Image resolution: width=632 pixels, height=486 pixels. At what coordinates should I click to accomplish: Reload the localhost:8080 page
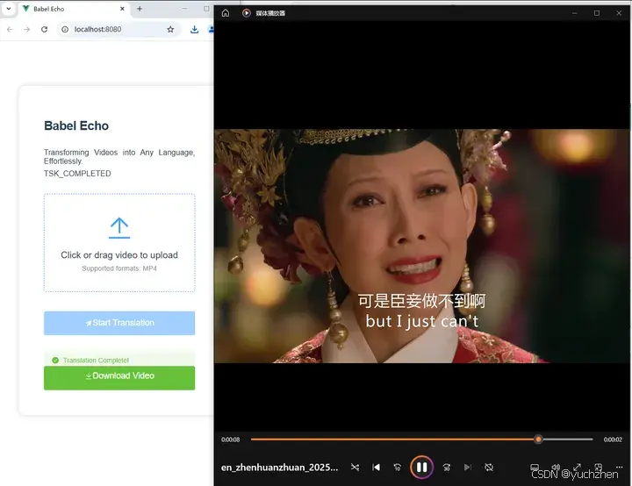click(x=45, y=30)
